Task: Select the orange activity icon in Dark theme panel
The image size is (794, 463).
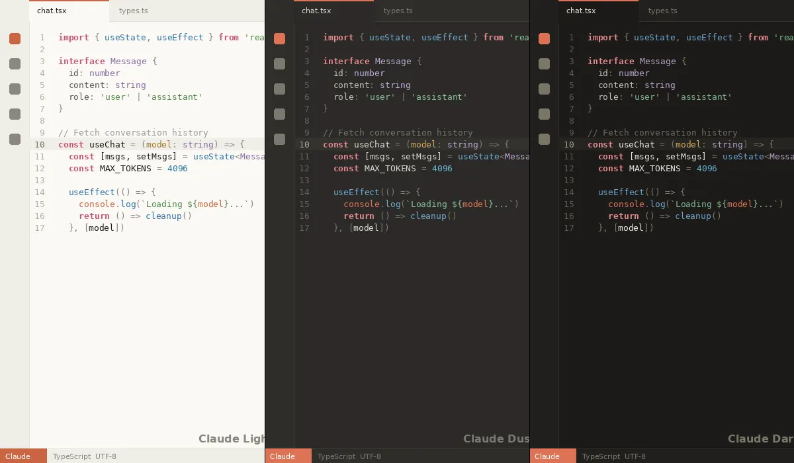Action: click(x=544, y=39)
